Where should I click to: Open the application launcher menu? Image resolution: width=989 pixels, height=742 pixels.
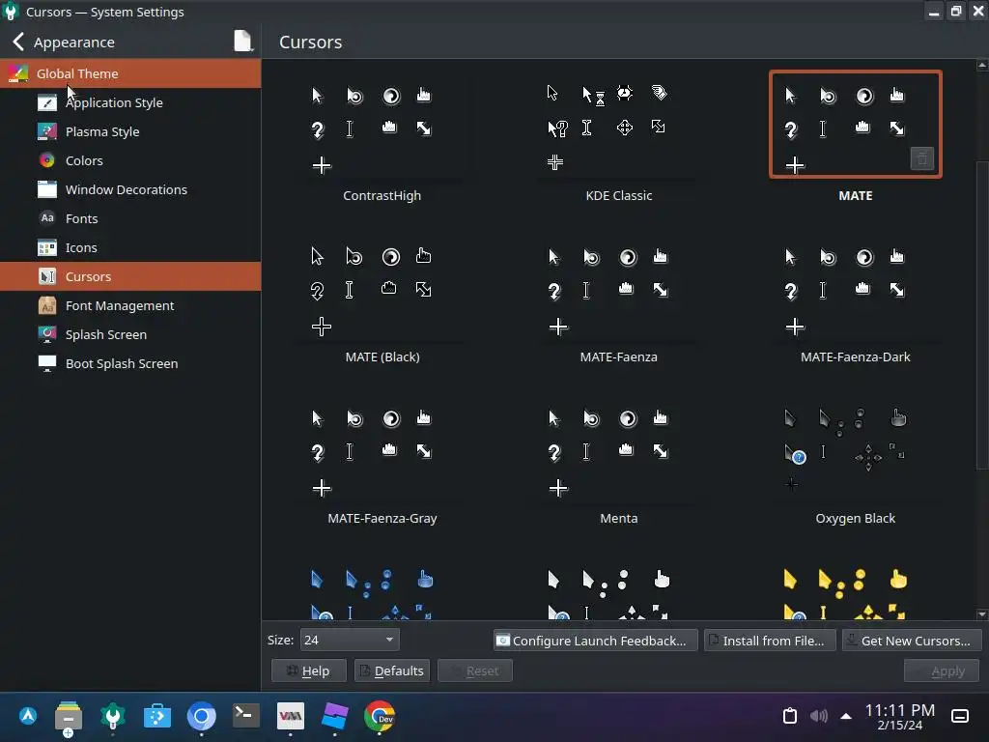[28, 716]
